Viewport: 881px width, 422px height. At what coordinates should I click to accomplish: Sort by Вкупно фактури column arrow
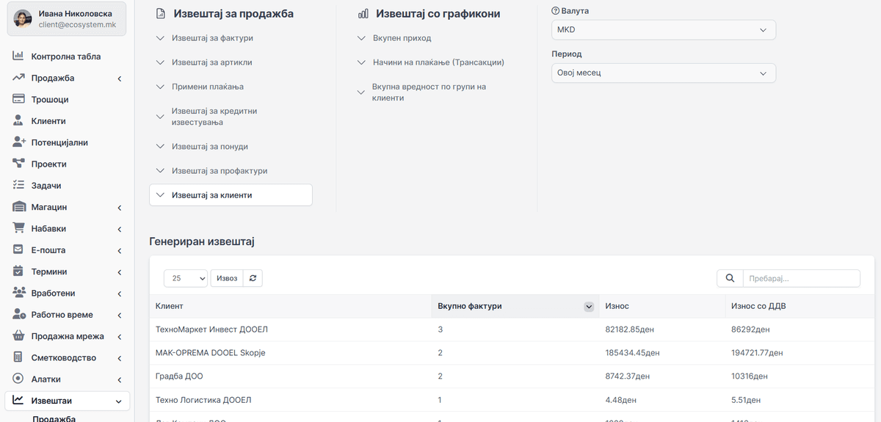[588, 307]
